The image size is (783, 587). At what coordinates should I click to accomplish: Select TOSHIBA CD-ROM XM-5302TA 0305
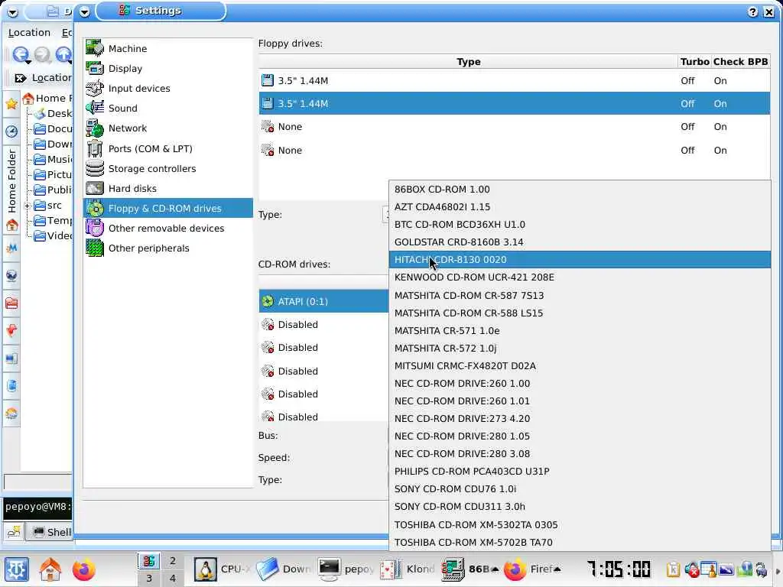pos(580,524)
